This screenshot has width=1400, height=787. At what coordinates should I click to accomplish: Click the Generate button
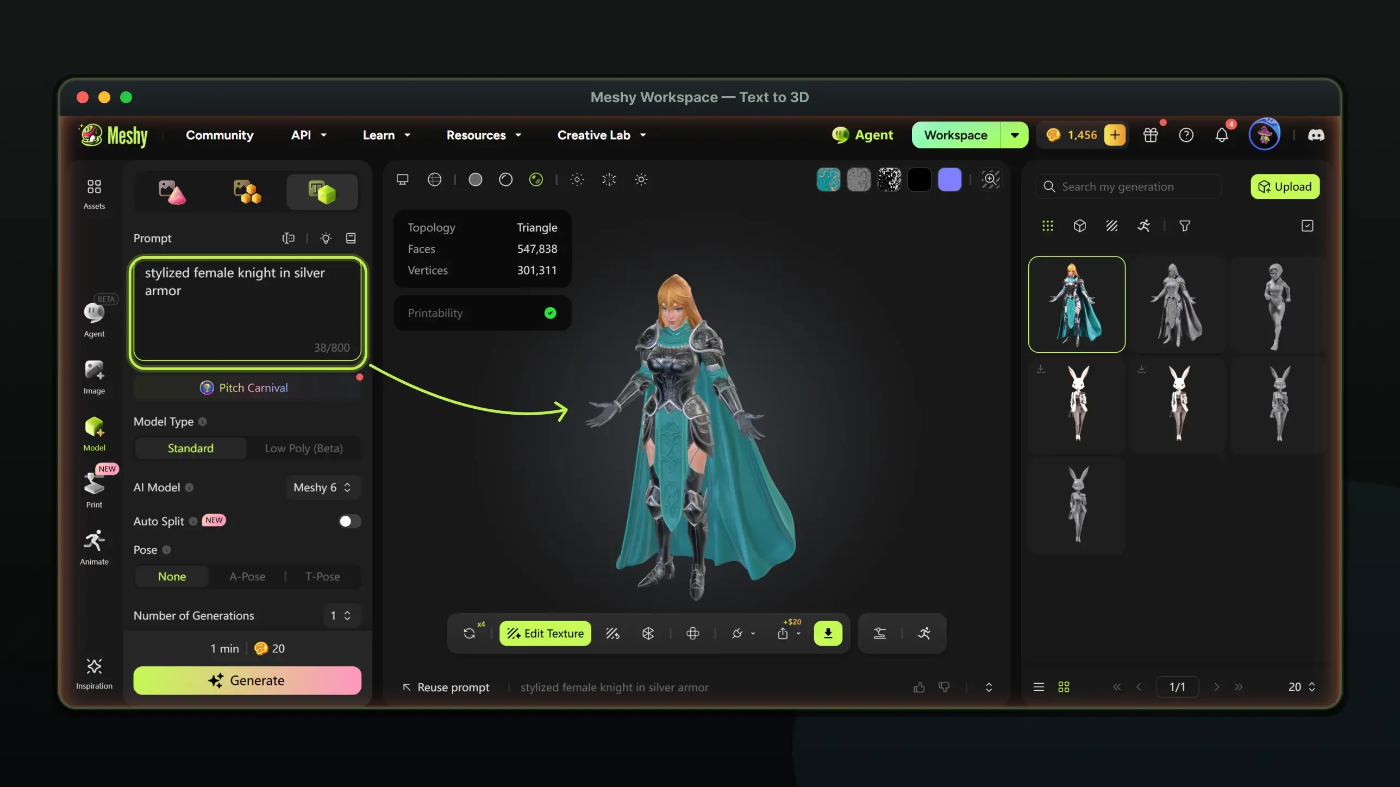(x=247, y=680)
